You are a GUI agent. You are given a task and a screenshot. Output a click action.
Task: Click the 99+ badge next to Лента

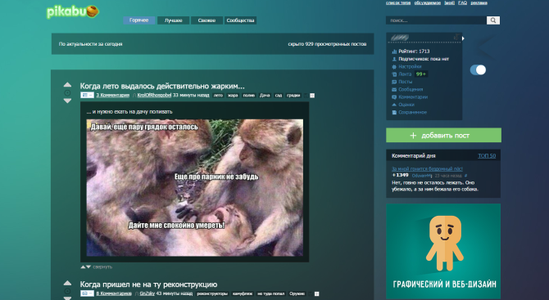(421, 74)
